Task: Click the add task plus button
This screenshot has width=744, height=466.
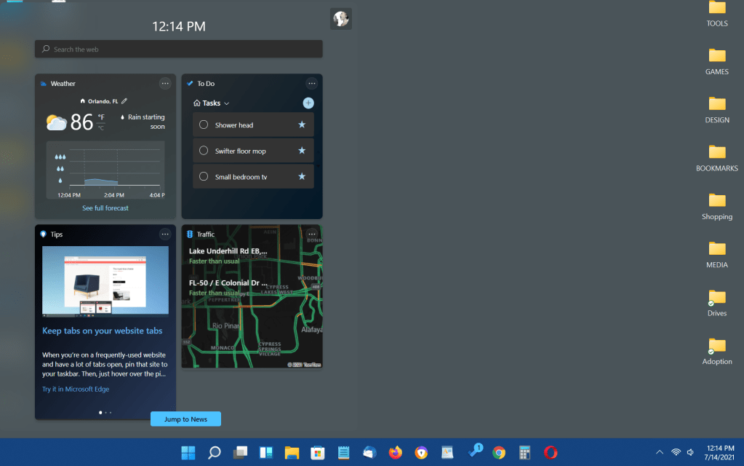Action: 308,103
